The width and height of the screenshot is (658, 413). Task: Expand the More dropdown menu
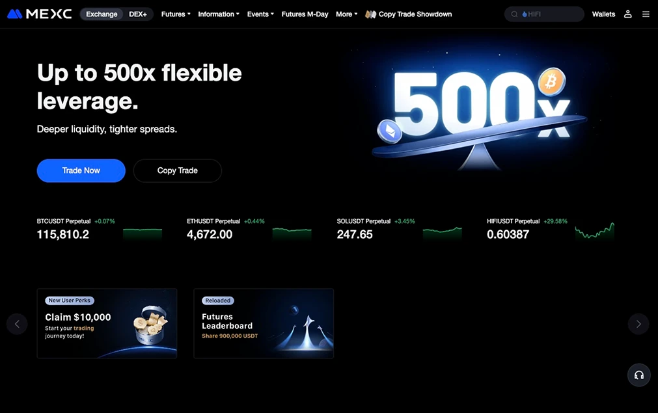347,14
